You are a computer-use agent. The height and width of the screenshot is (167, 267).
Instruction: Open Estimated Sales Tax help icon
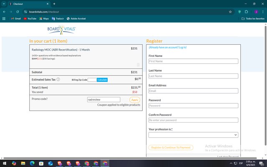[58, 79]
